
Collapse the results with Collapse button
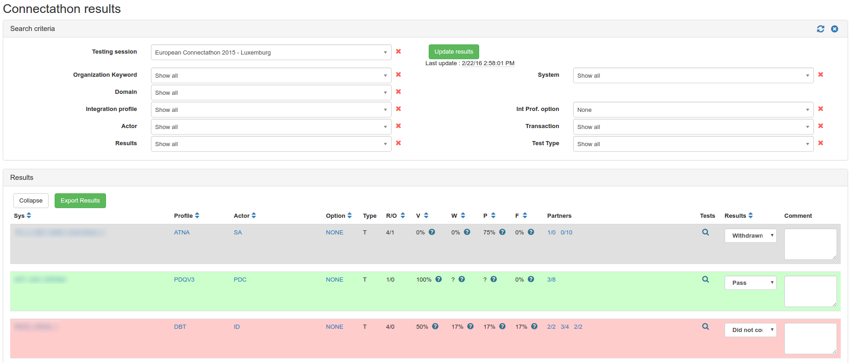pyautogui.click(x=31, y=201)
